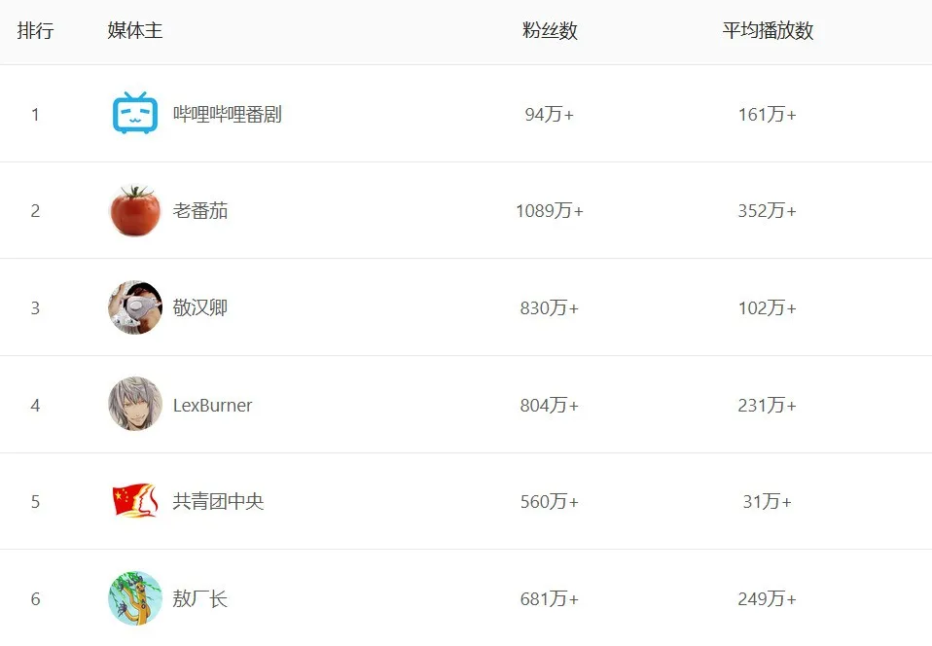Click the 老番茄 name link
The height and width of the screenshot is (646, 932).
200,211
